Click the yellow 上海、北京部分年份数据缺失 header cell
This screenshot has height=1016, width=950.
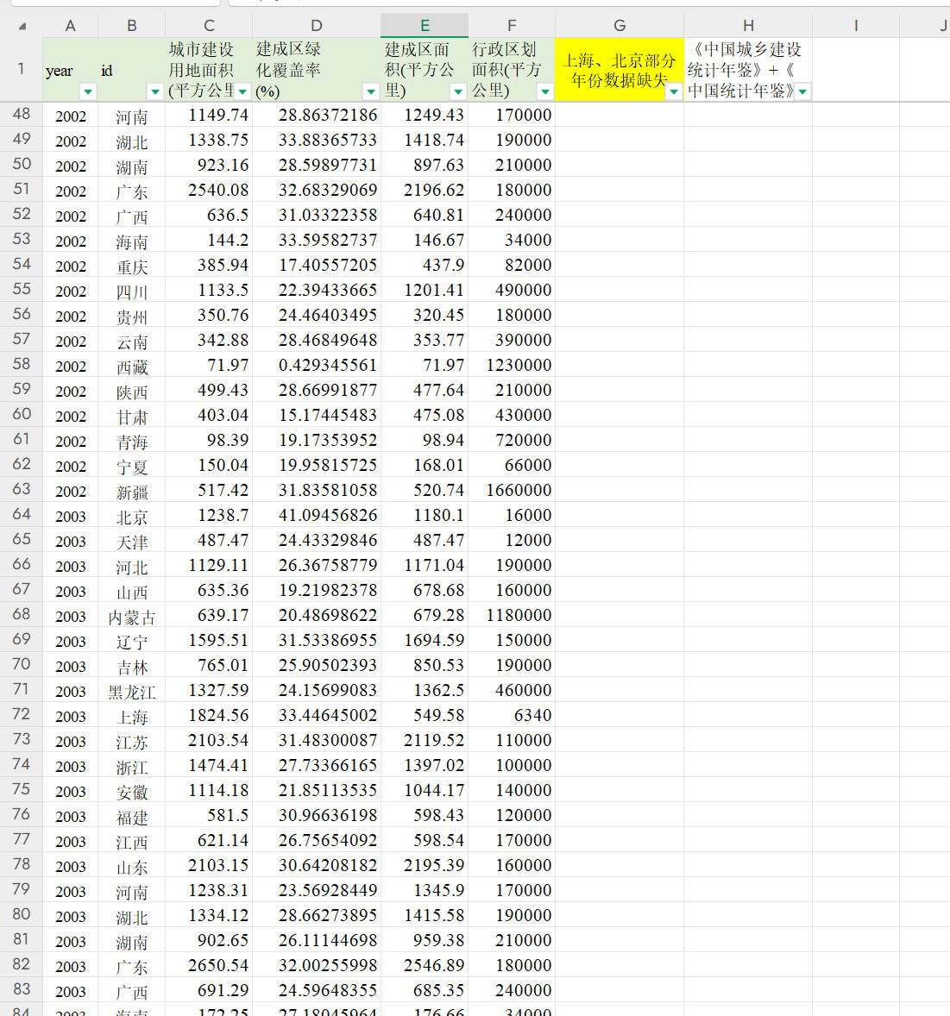613,69
